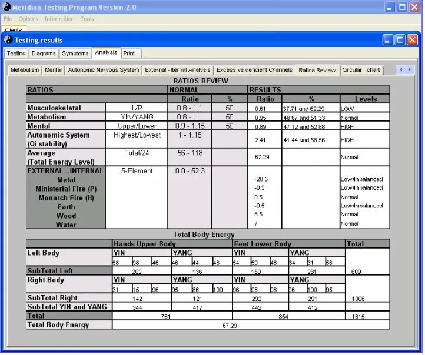Maximize the Testing results window

click(x=400, y=40)
